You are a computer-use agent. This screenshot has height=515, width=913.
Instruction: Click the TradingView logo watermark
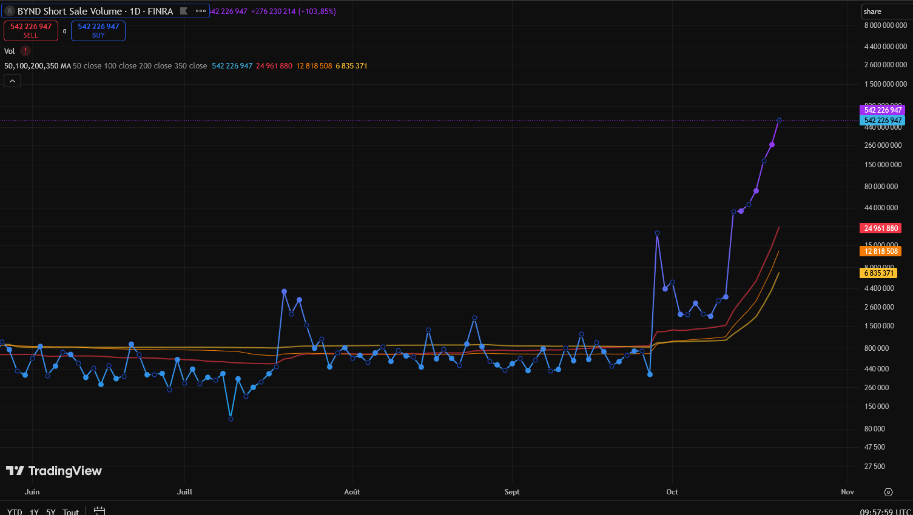[x=54, y=471]
